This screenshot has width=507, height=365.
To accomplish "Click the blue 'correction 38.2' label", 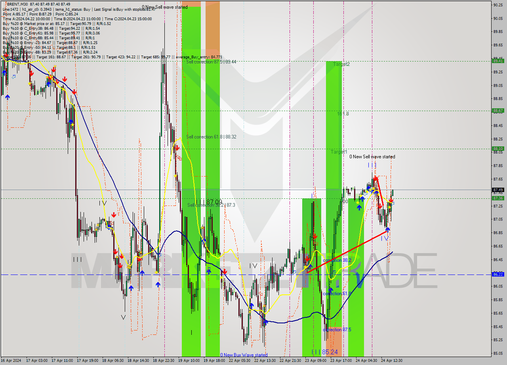I will pyautogui.click(x=337, y=261).
